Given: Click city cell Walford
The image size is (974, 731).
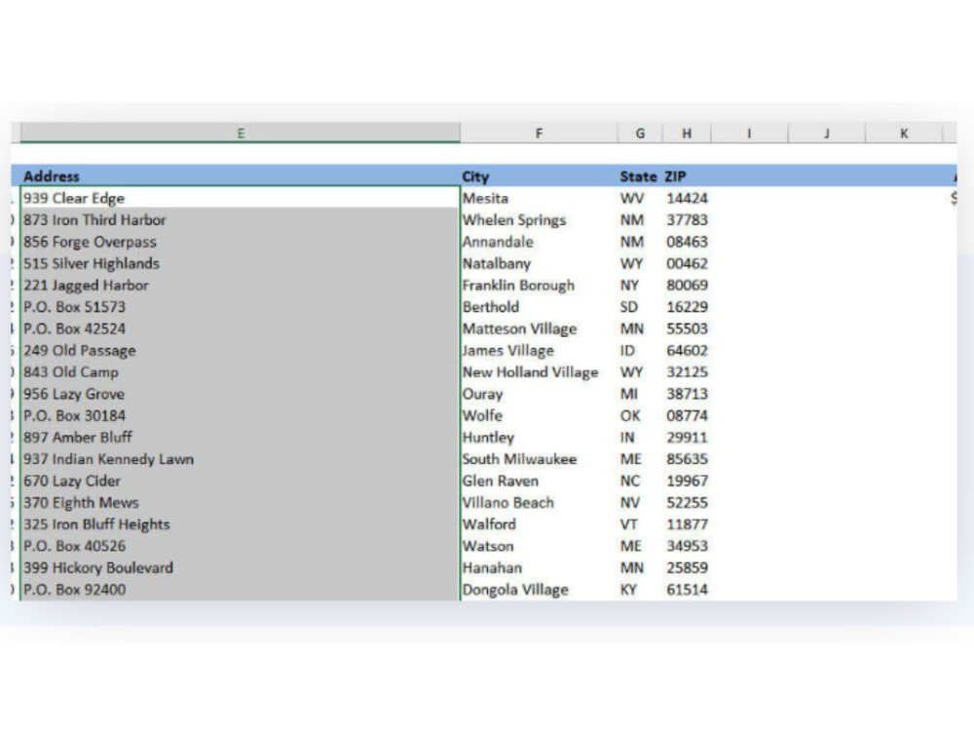Looking at the screenshot, I should [539, 524].
